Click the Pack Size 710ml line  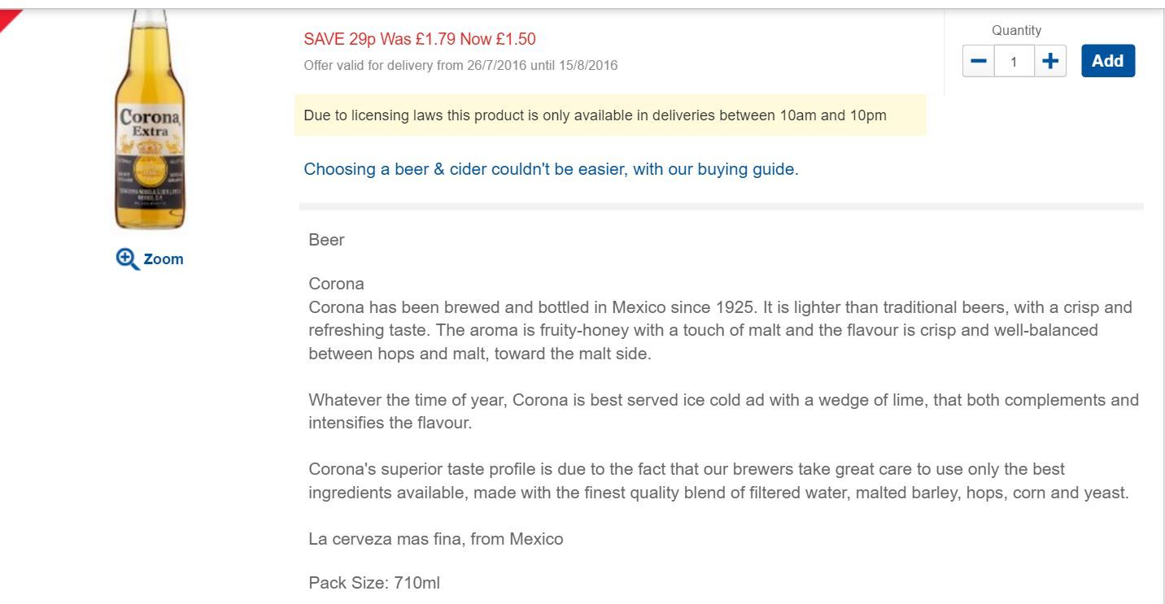pyautogui.click(x=374, y=582)
